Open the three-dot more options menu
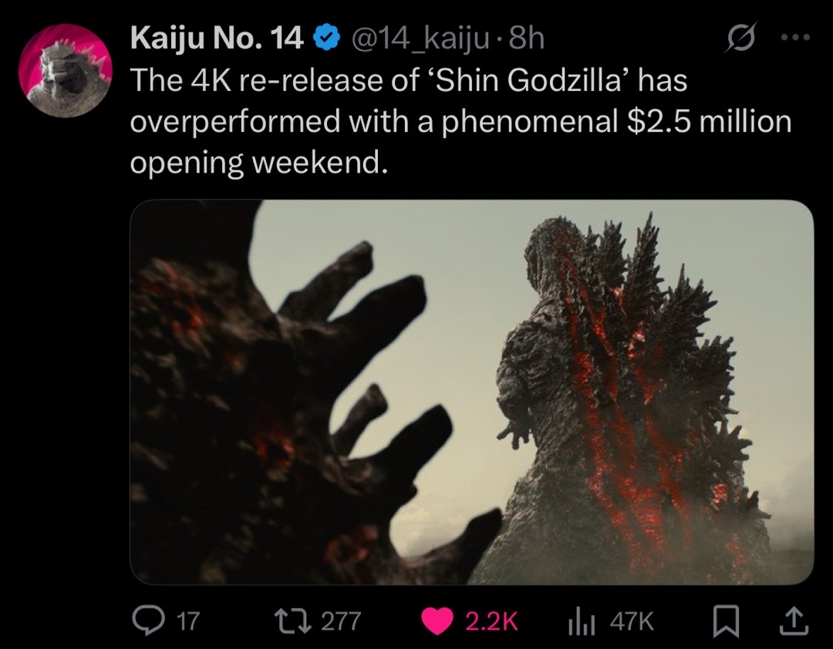The image size is (833, 649). (x=795, y=38)
